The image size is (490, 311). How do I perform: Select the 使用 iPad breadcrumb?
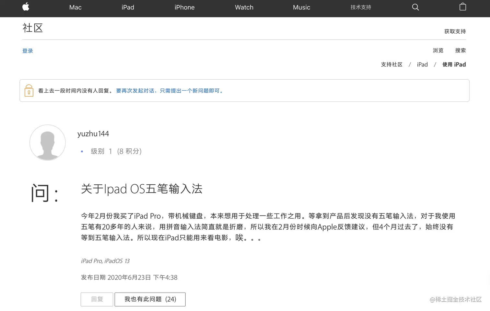[454, 64]
